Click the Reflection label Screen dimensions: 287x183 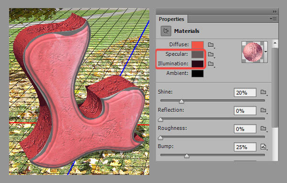pyautogui.click(x=171, y=110)
